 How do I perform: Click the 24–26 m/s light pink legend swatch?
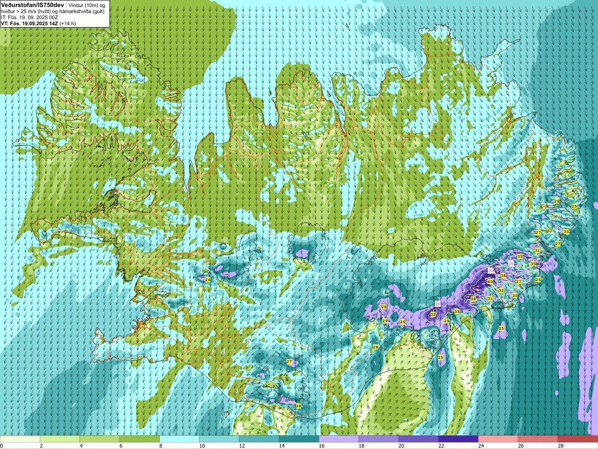[x=498, y=439]
